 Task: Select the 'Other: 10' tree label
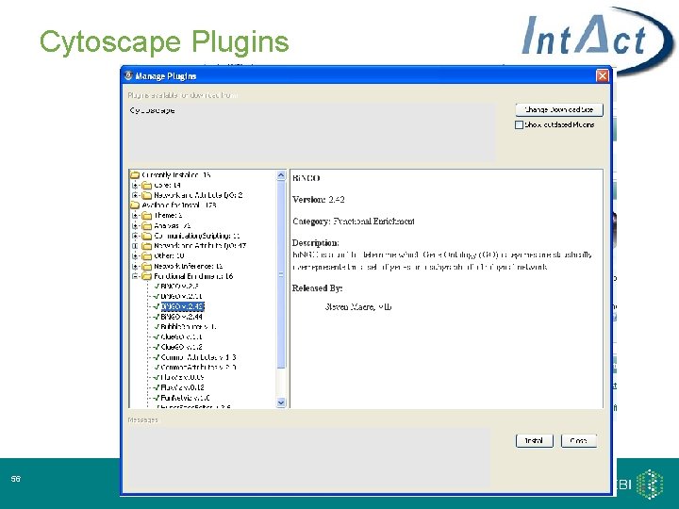(x=170, y=255)
